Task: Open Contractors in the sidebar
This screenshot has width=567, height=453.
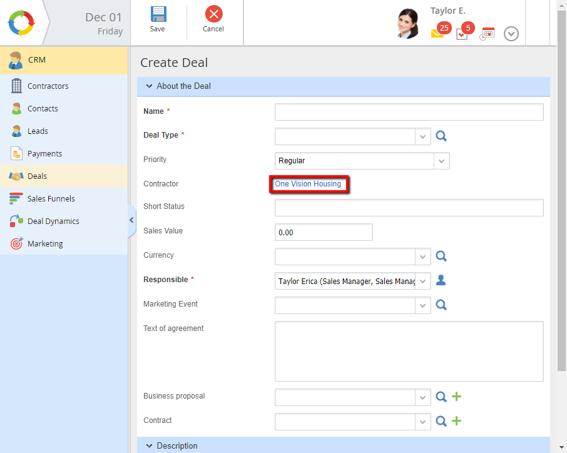Action: (x=48, y=86)
